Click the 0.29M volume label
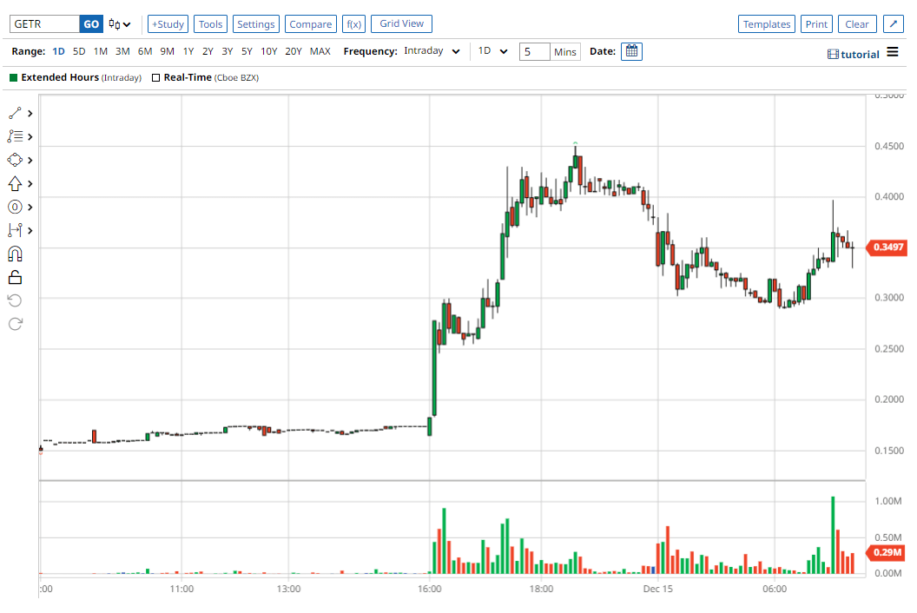The height and width of the screenshot is (613, 917). coord(887,552)
